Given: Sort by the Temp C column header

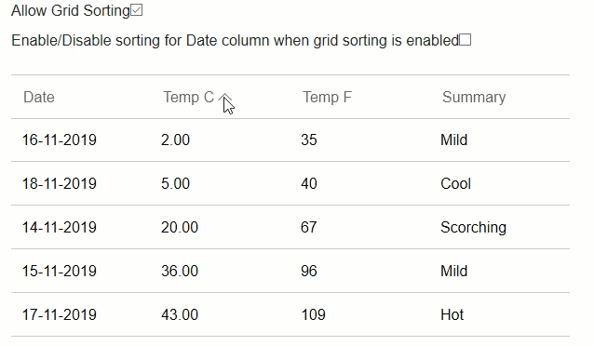Looking at the screenshot, I should [x=189, y=98].
